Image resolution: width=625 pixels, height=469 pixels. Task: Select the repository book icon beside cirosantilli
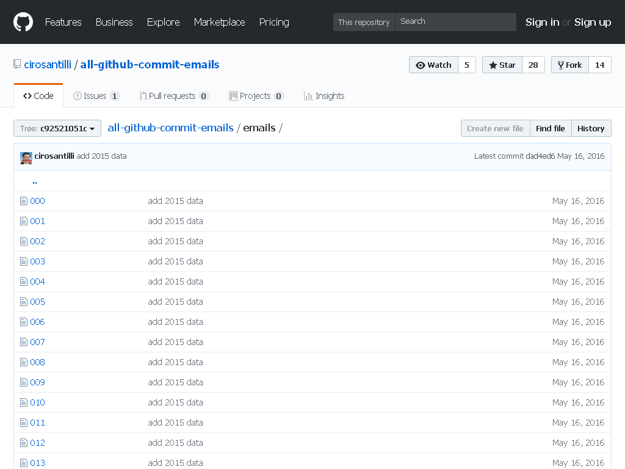point(16,64)
